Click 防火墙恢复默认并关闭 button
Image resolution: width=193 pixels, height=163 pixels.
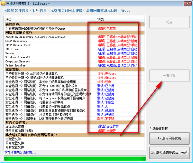point(170,153)
